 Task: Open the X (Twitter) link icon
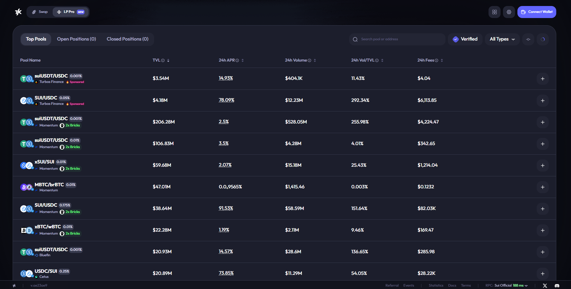pos(545,286)
